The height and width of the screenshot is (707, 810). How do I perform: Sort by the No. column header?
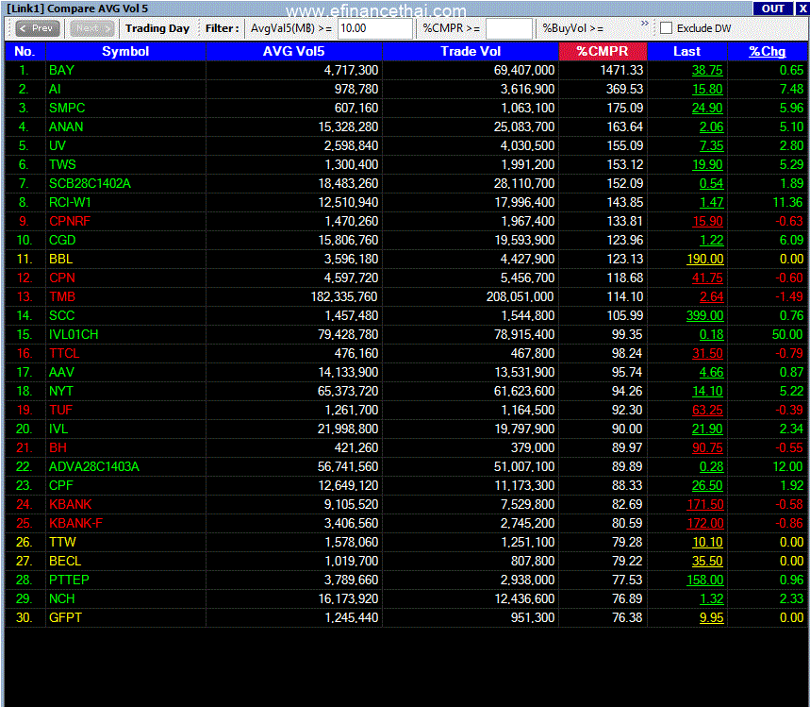[25, 51]
